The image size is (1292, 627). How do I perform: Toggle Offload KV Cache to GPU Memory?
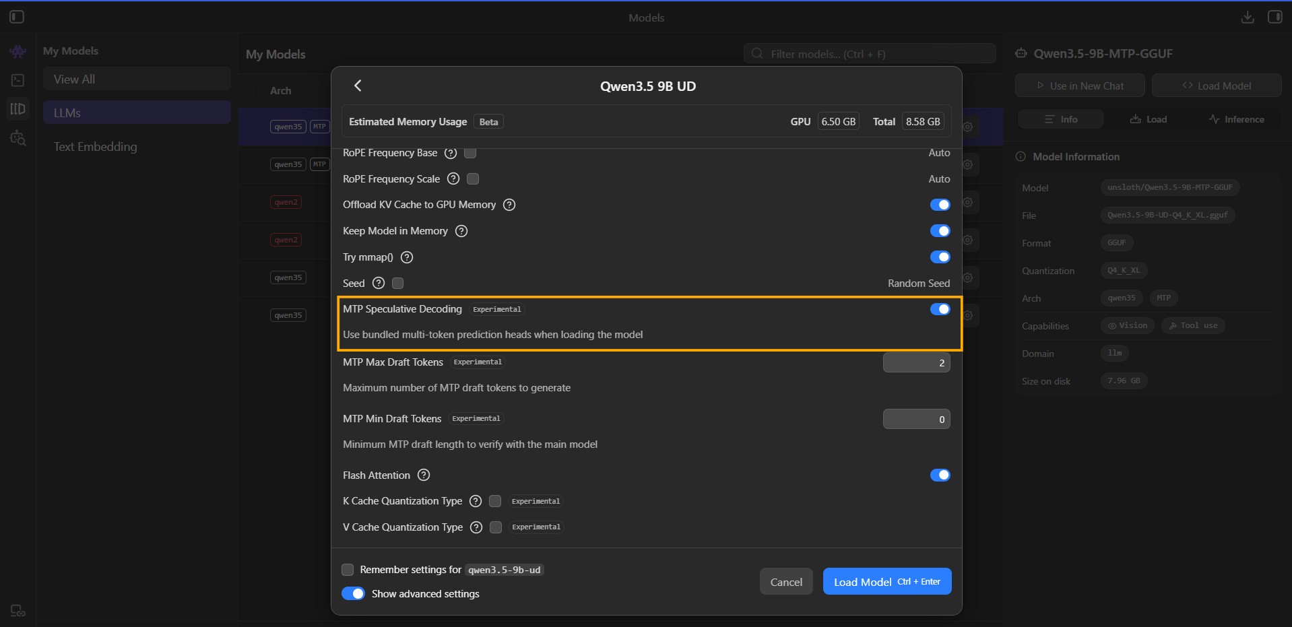[940, 205]
